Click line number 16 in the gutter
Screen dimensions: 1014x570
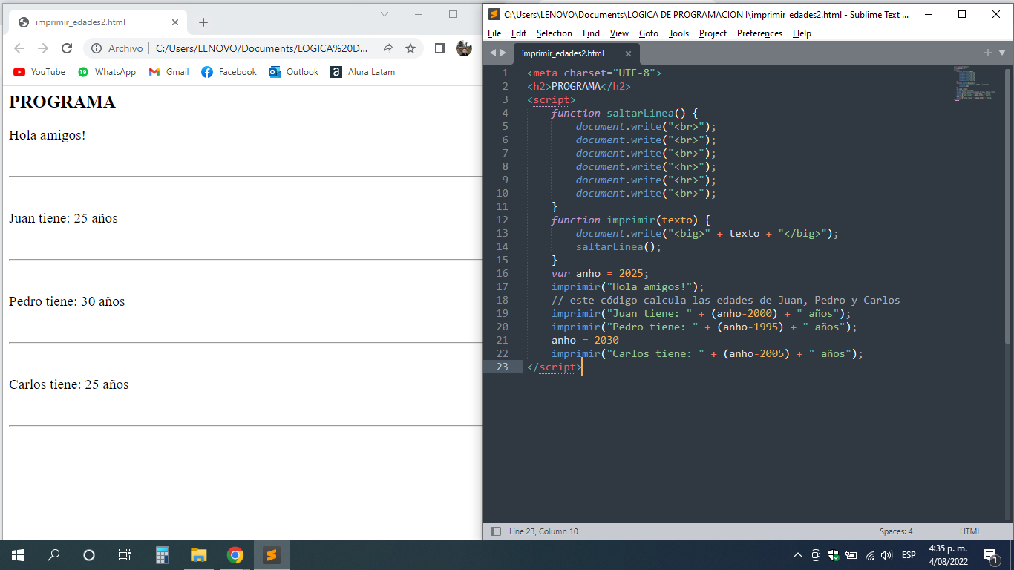(x=503, y=273)
